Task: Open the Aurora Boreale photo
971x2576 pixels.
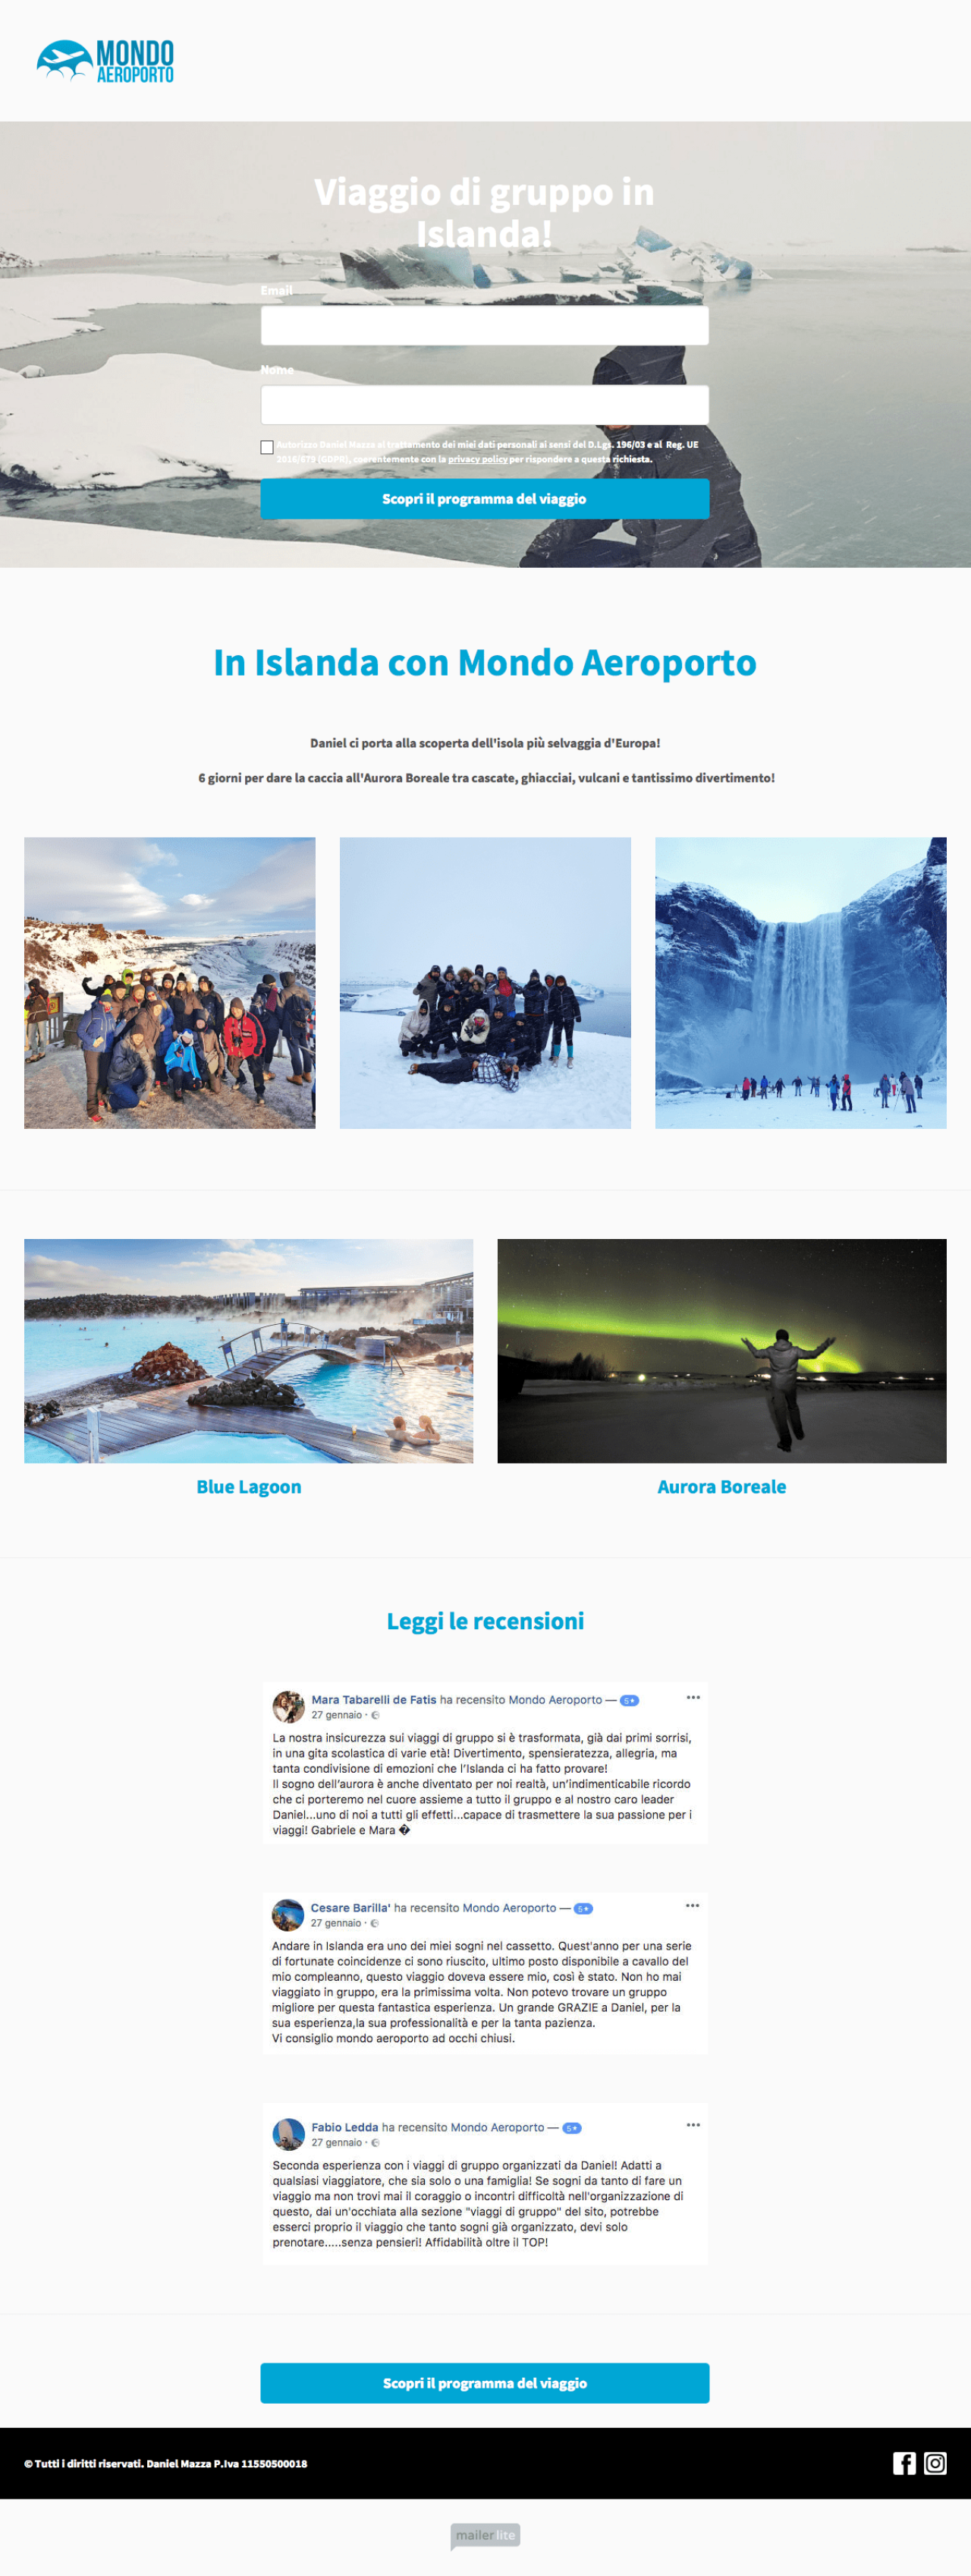Action: click(721, 1351)
